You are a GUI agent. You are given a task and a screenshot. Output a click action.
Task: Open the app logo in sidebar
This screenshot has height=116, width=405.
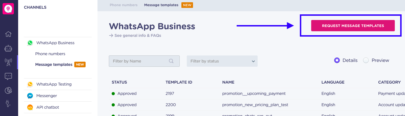point(8,8)
